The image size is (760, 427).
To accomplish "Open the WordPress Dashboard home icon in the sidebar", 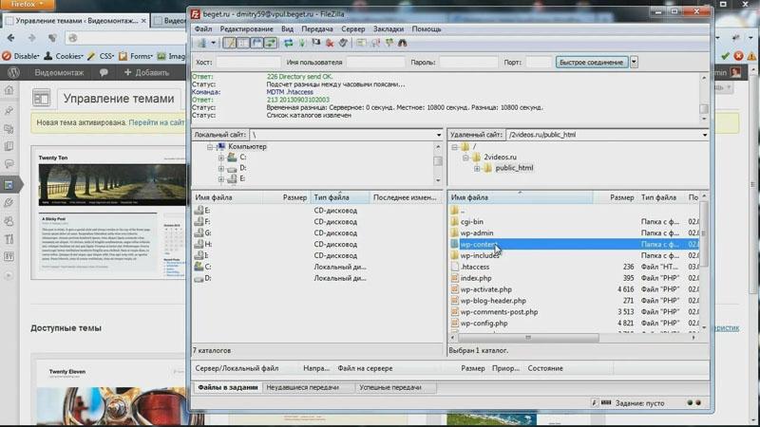I will 9,90.
